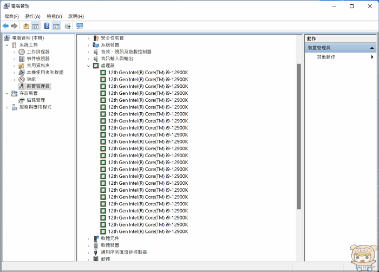Click the update driver toolbar icon with green arrow
Viewport: 379px width, 272px height.
[68, 26]
